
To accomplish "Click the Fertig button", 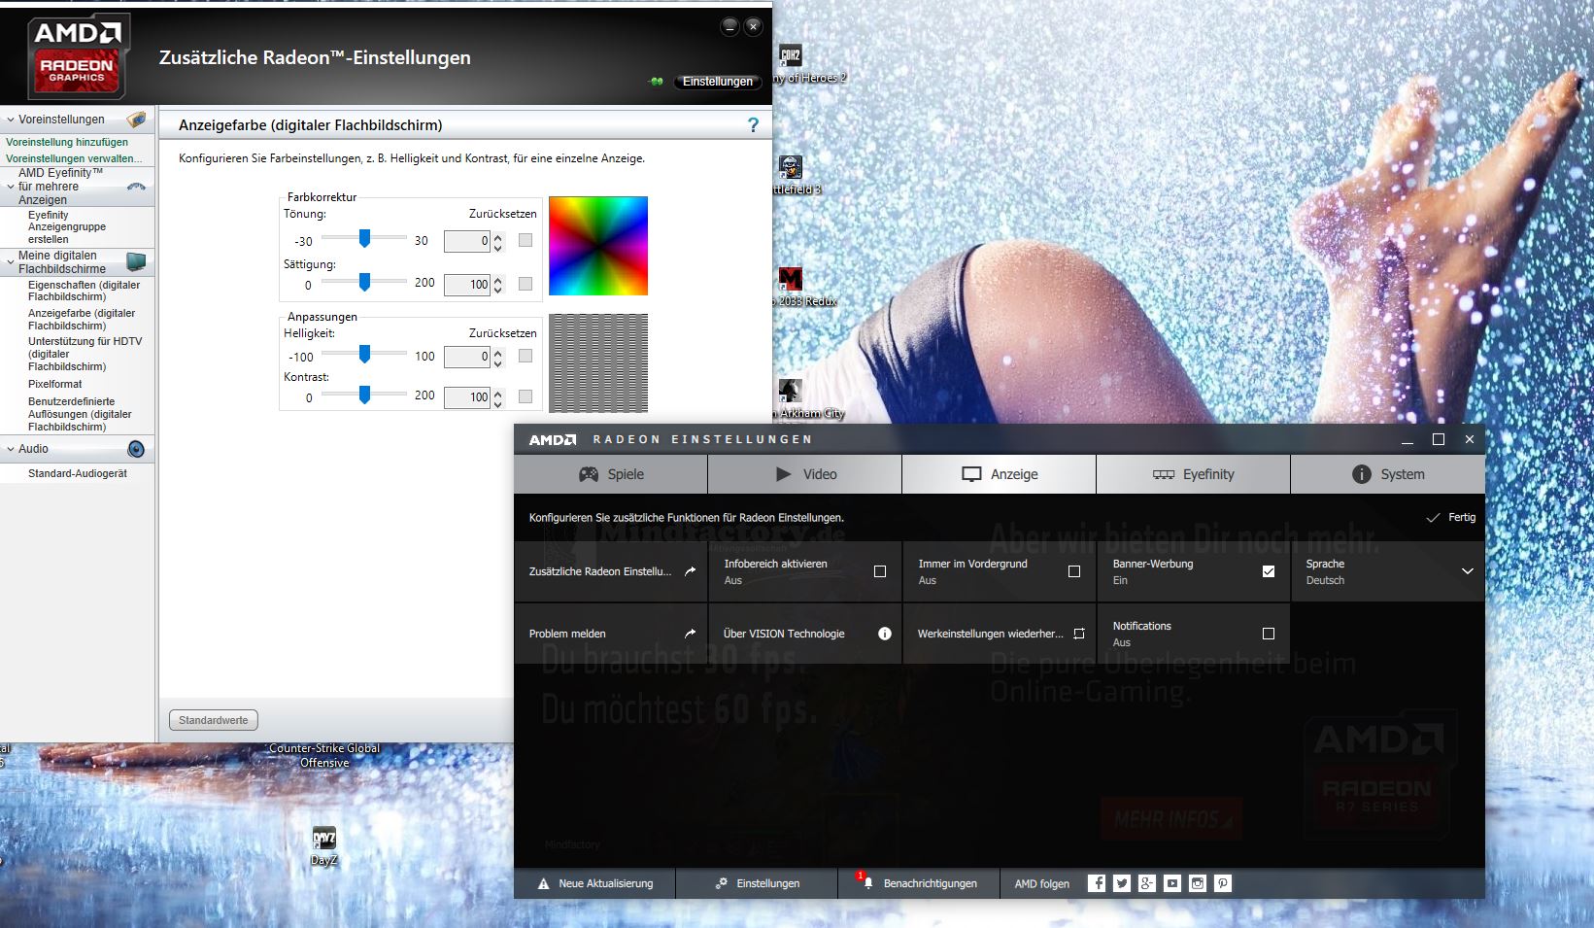I will click(1451, 518).
